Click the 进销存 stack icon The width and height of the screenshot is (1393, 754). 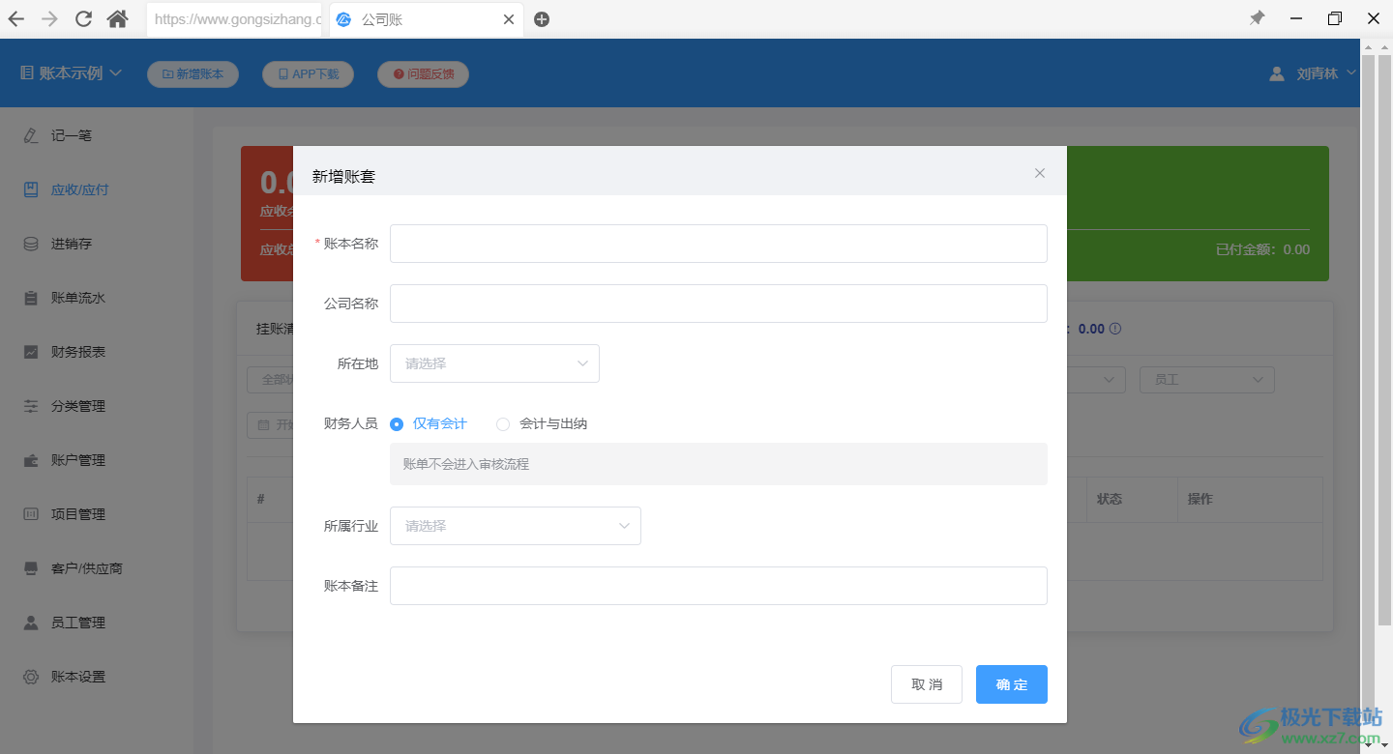coord(31,244)
